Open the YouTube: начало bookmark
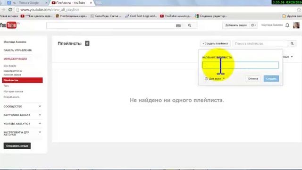This screenshot has width=302, height=170. (176, 16)
